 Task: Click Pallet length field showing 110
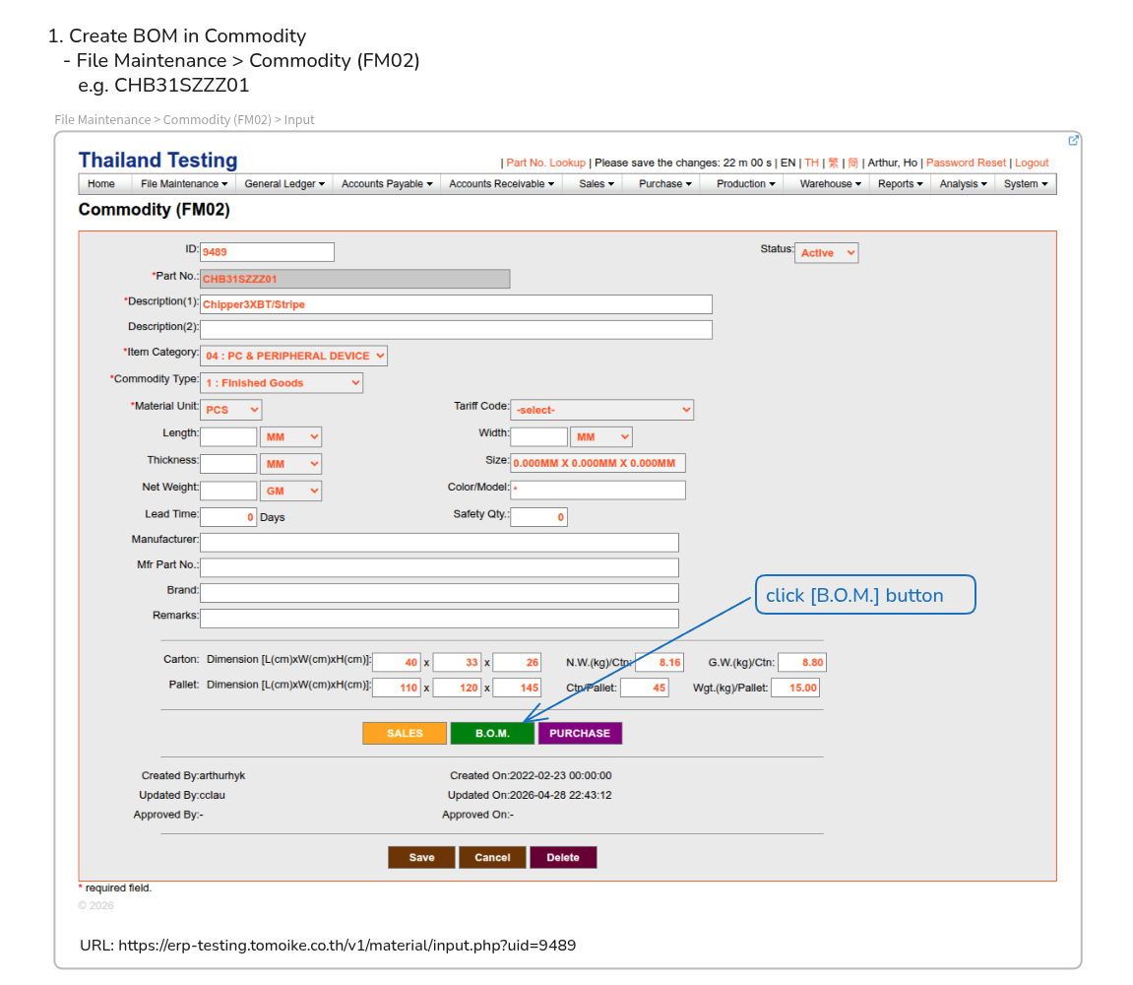click(397, 688)
